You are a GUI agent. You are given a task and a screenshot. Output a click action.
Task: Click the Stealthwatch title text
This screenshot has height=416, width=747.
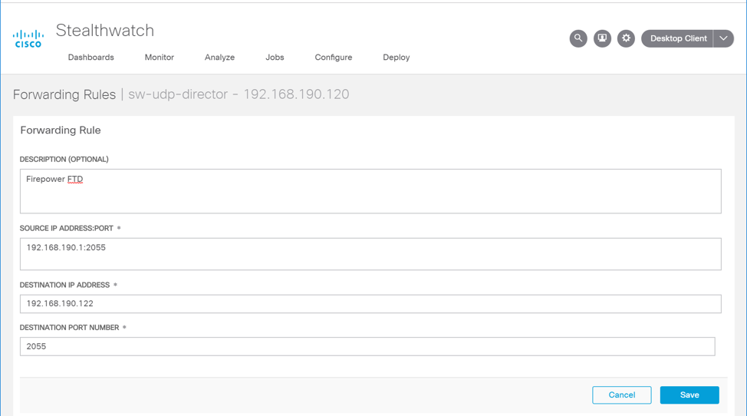click(105, 31)
